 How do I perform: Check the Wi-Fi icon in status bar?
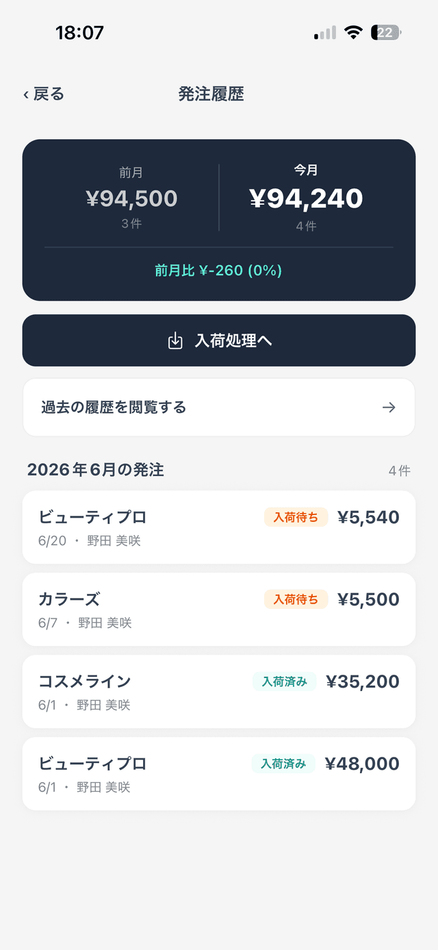pyautogui.click(x=353, y=32)
